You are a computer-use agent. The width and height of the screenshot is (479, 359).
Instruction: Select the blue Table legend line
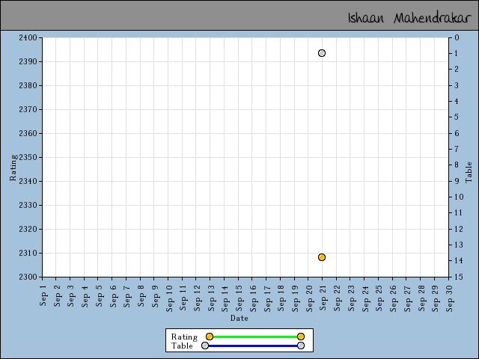pos(253,346)
